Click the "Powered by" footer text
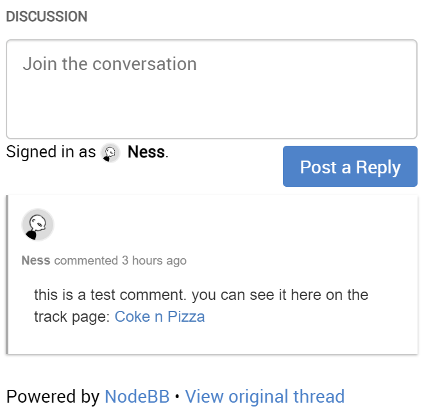The height and width of the screenshot is (420, 424). pos(53,397)
